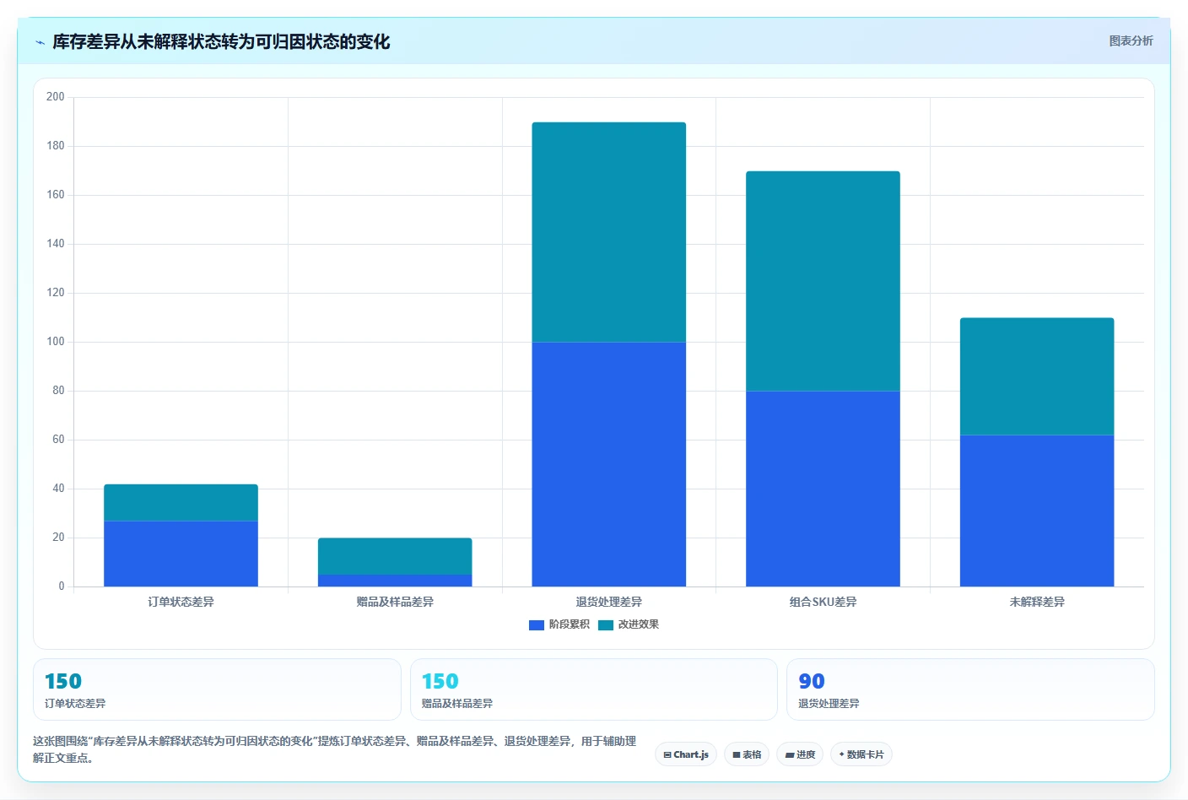Open the 赠品及样品差异 data card showing 150
Viewport: 1188px width, 800px height.
point(594,689)
